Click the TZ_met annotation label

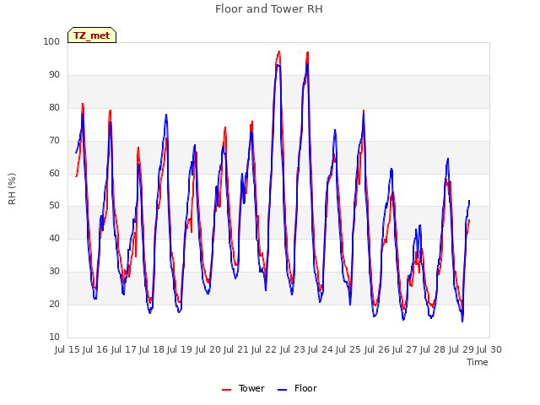[x=92, y=35]
